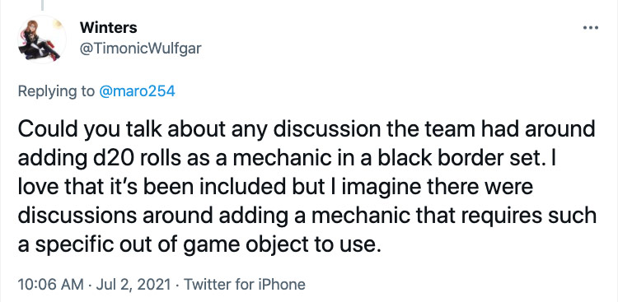
Task: Open the @TimonicWulfgar handle link
Action: coord(141,49)
